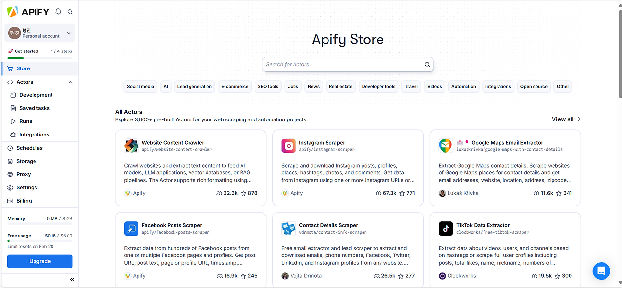
Task: Filter by Jobs category
Action: (293, 87)
